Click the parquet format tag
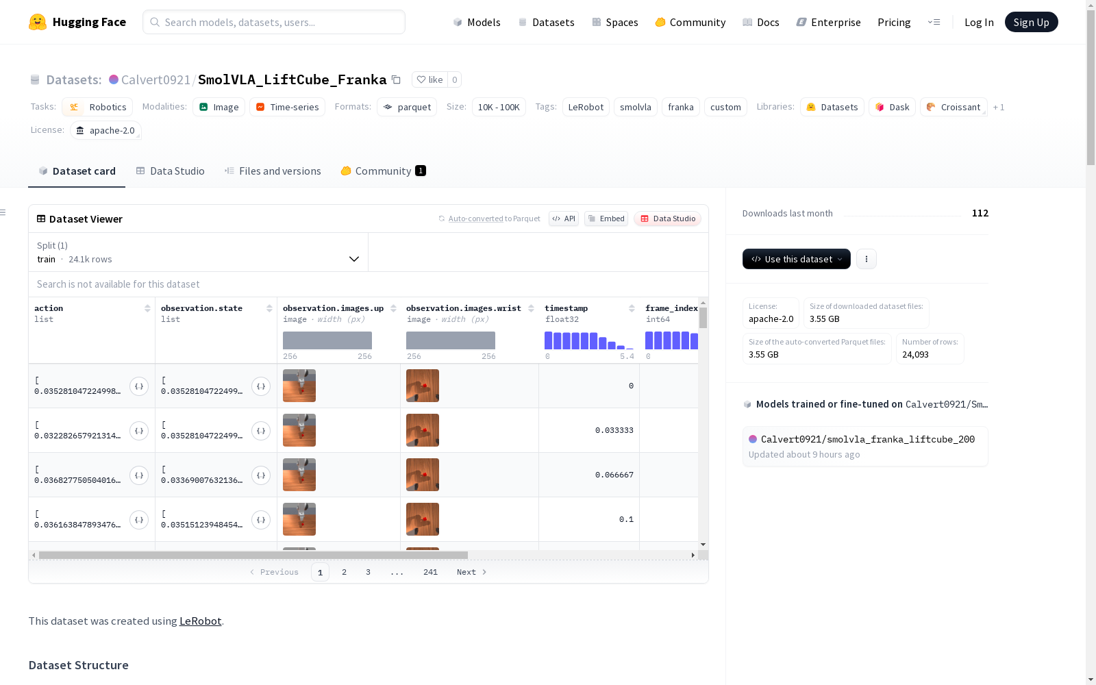Screen dimensions: 1096x685 pos(407,107)
